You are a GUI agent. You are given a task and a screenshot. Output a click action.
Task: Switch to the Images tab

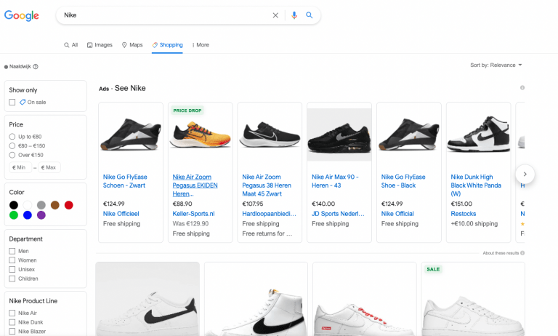tap(100, 45)
